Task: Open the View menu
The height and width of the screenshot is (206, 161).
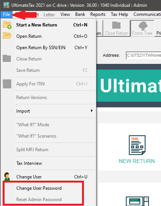Action: click(65, 14)
